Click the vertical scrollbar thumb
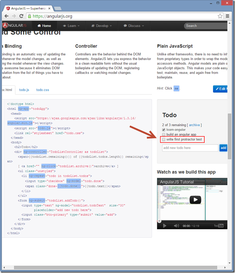 (229, 136)
